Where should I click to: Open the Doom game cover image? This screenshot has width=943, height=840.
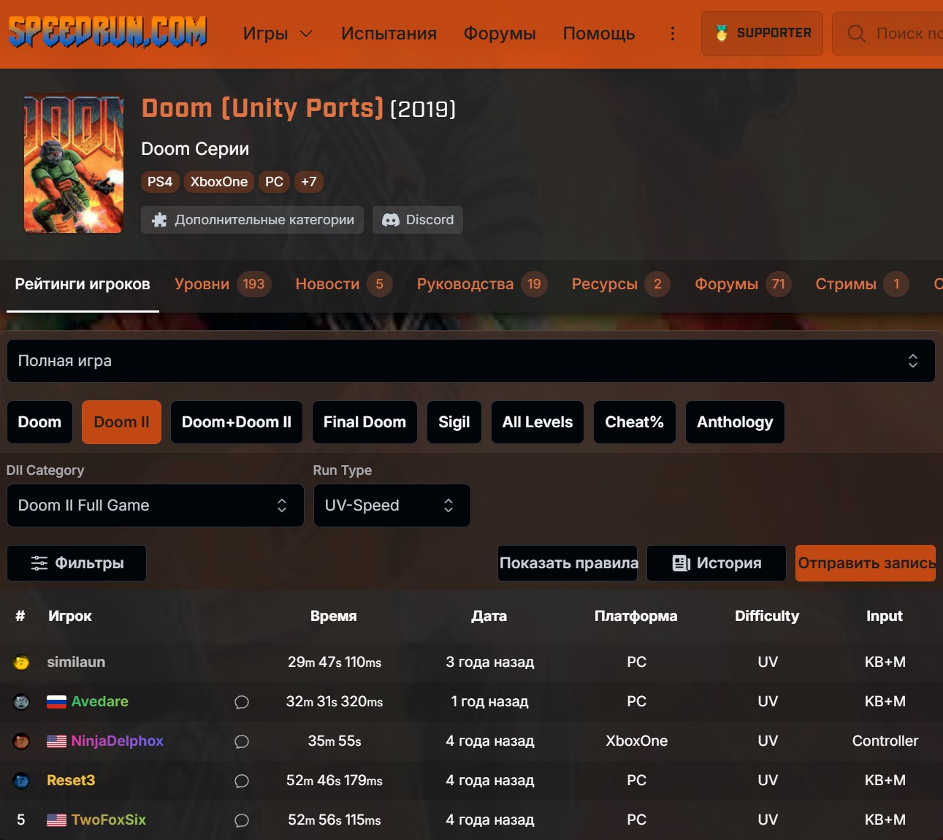coord(74,164)
